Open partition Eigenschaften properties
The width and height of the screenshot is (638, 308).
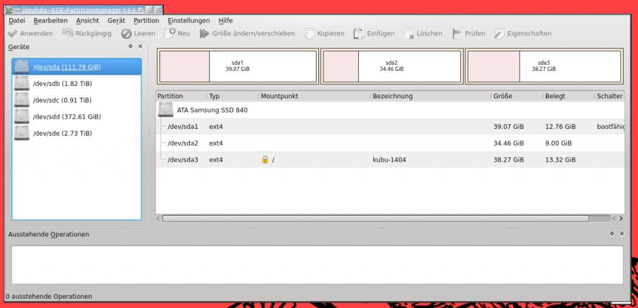click(x=499, y=34)
